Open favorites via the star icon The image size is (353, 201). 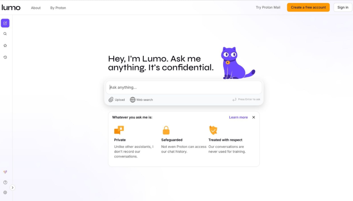[x=5, y=46]
